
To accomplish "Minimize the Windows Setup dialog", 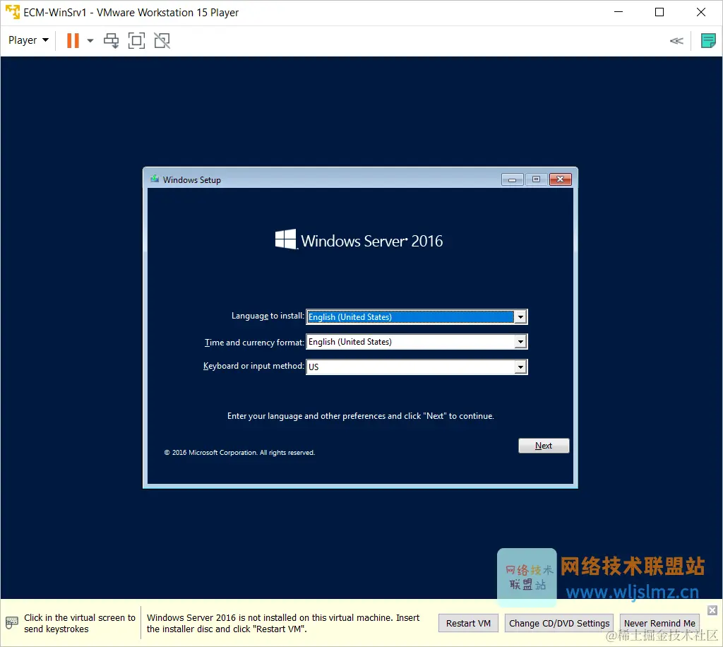I will click(x=513, y=179).
